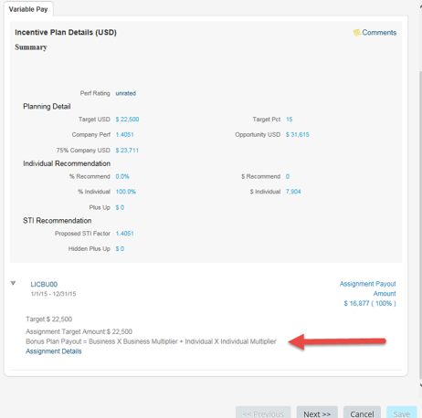Click the $ Individual 7,904 value
The image size is (422, 418).
pyautogui.click(x=293, y=192)
